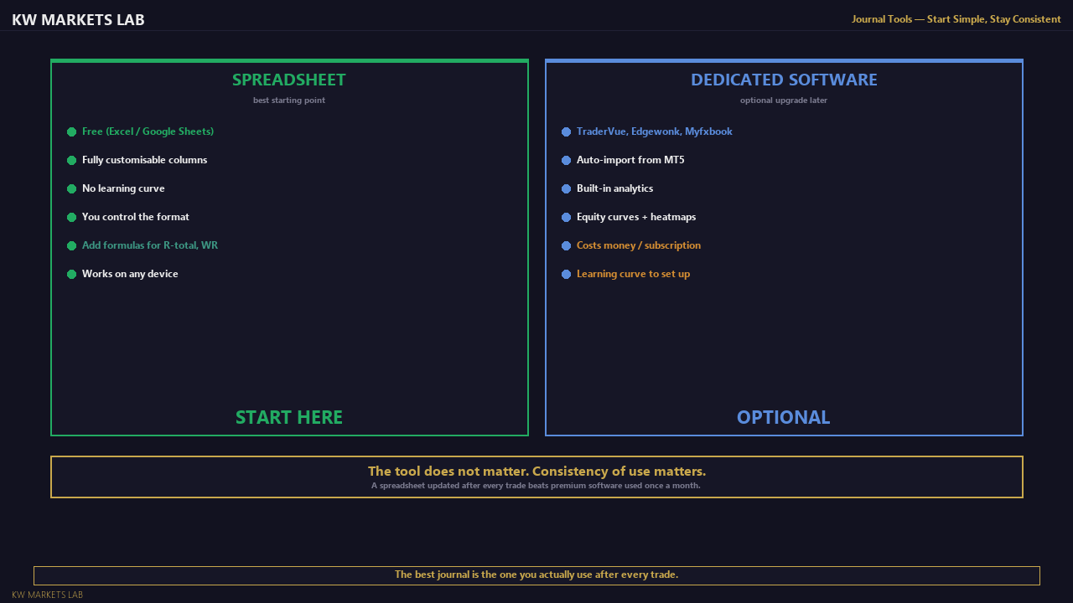
Task: Click 'TraderVue, Edgewonk, Myfxbook' text
Action: (x=655, y=131)
